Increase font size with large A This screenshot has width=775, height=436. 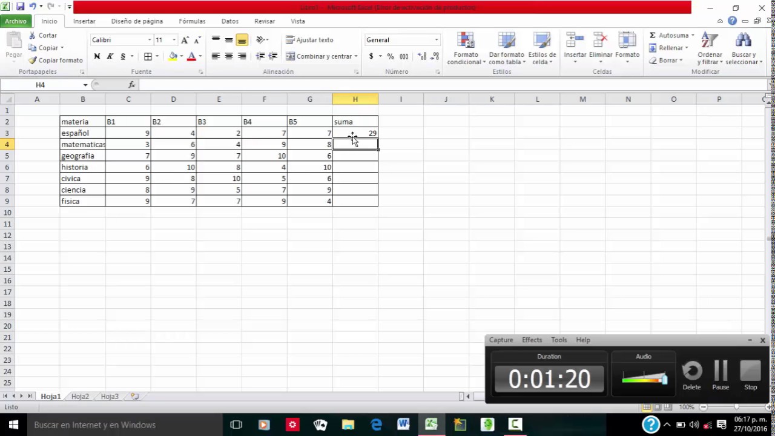[x=185, y=40]
